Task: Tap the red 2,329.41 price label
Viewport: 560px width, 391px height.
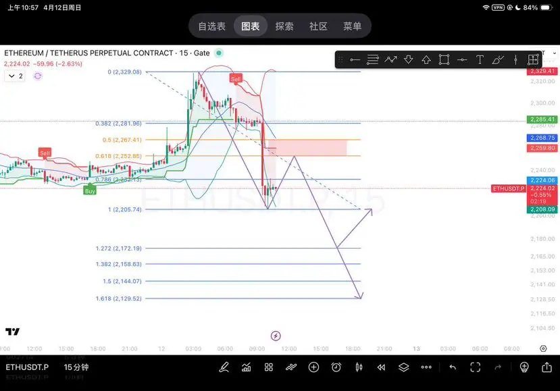Action: 542,71
